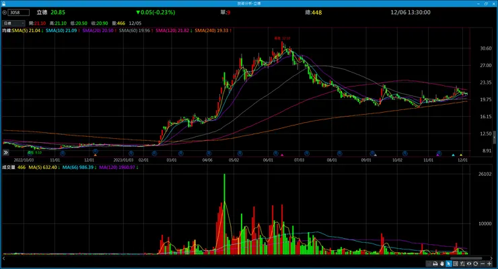
Task: Click the blue event marker near 07/03
Action: point(307,154)
